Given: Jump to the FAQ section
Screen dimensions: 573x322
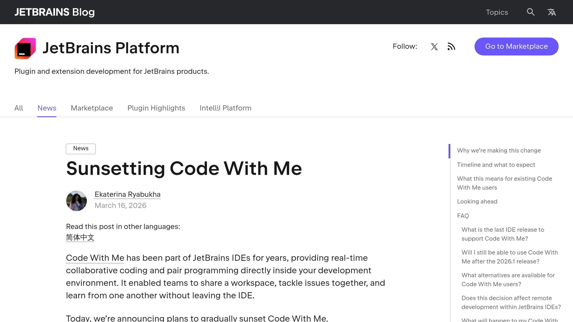Looking at the screenshot, I should tap(463, 216).
